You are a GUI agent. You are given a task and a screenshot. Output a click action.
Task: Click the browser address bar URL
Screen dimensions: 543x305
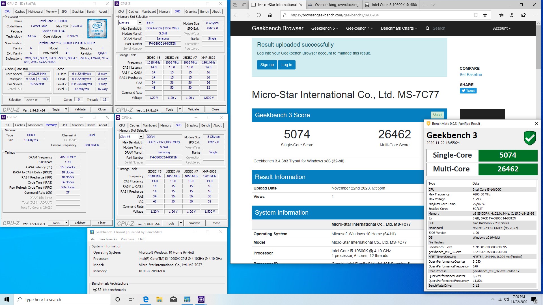tap(335, 15)
